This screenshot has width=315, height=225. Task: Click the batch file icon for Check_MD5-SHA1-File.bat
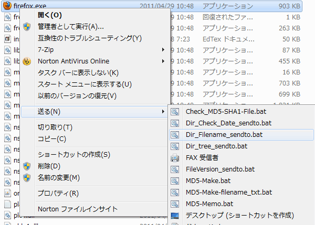click(x=175, y=112)
